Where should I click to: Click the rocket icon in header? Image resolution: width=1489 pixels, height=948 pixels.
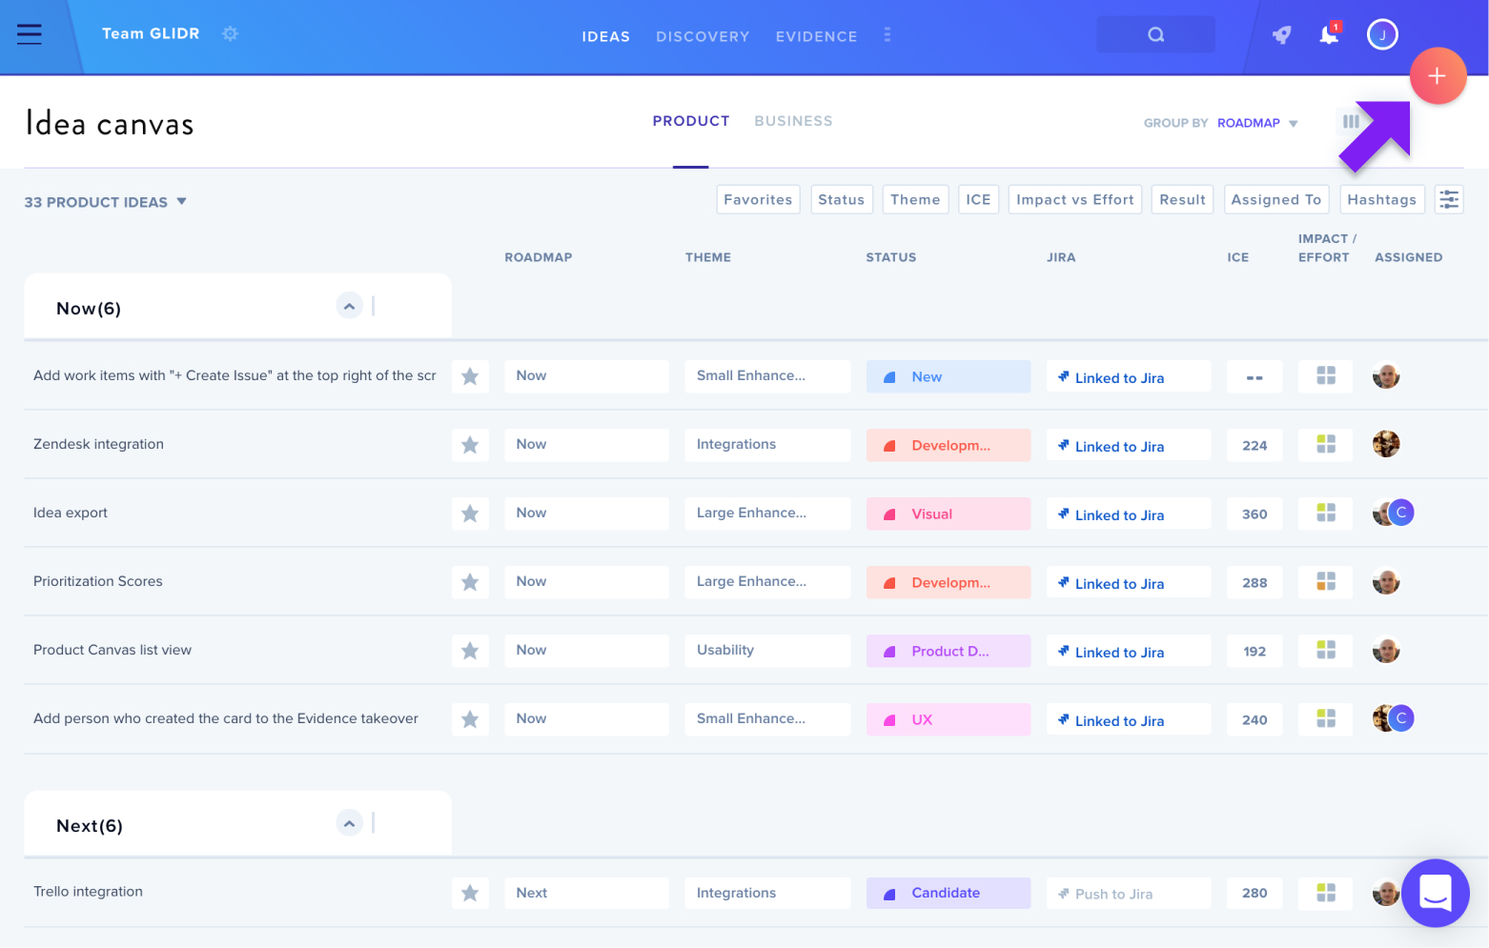pos(1281,35)
